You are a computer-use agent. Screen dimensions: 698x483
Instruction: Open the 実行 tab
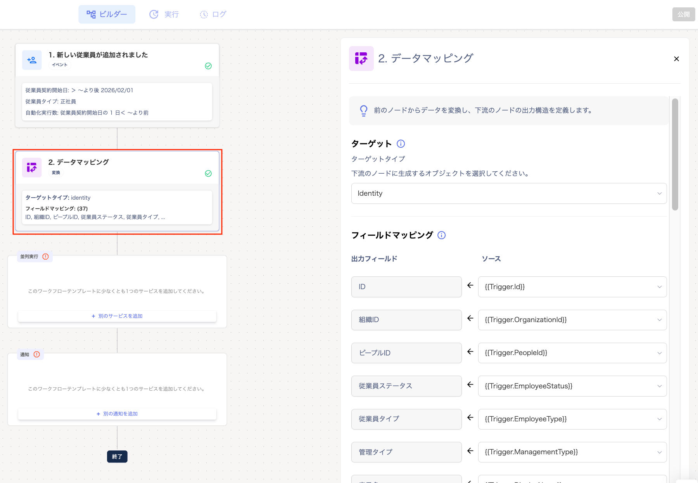coord(164,14)
